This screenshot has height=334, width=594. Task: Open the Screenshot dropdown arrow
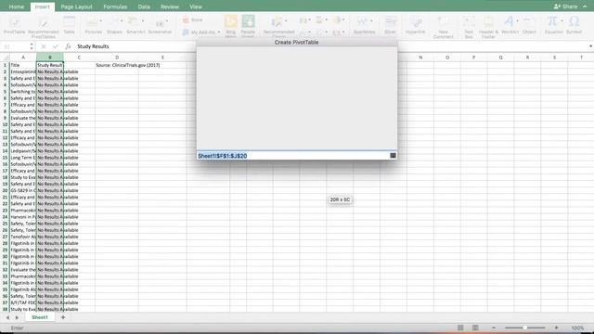click(167, 20)
